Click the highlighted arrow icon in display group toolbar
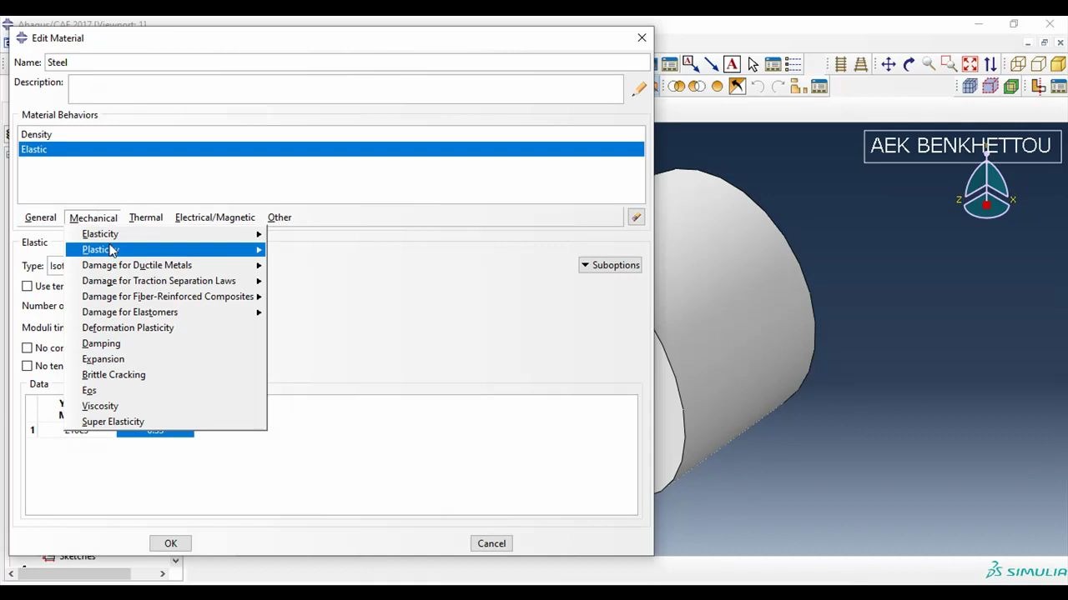Image resolution: width=1068 pixels, height=600 pixels. tap(737, 86)
